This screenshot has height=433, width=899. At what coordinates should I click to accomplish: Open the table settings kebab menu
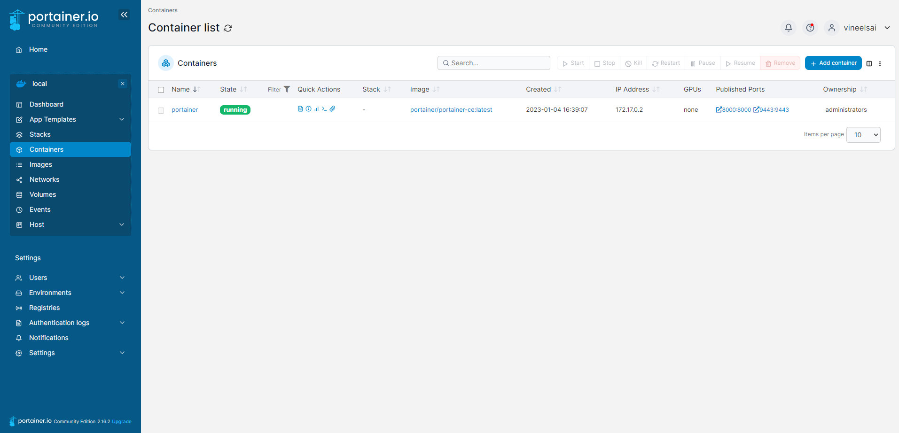coord(880,63)
